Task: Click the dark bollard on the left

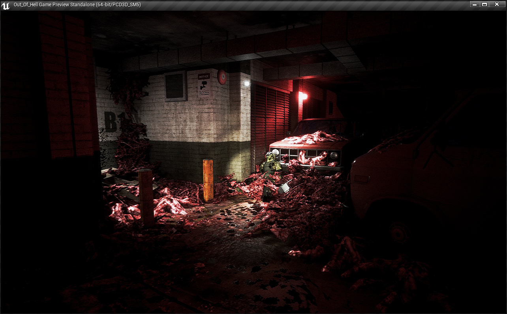Action: click(x=146, y=197)
